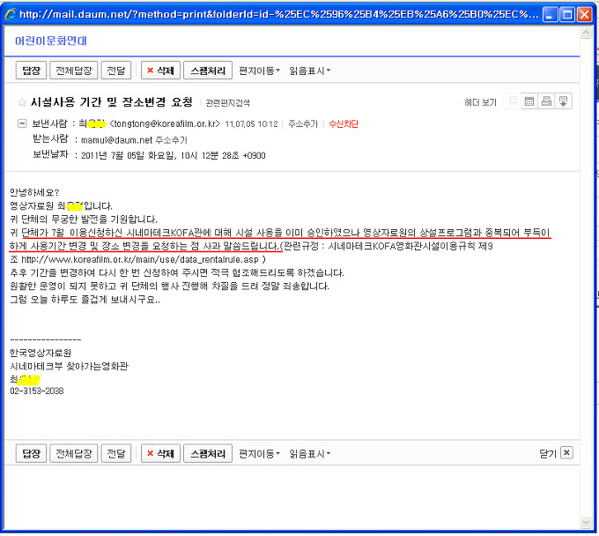This screenshot has height=536, width=599.
Task: Delete the mail with the top 삭제 button
Action: click(160, 71)
